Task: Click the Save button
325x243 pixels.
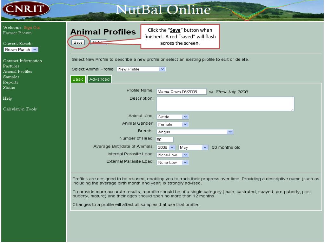Action: (x=78, y=42)
